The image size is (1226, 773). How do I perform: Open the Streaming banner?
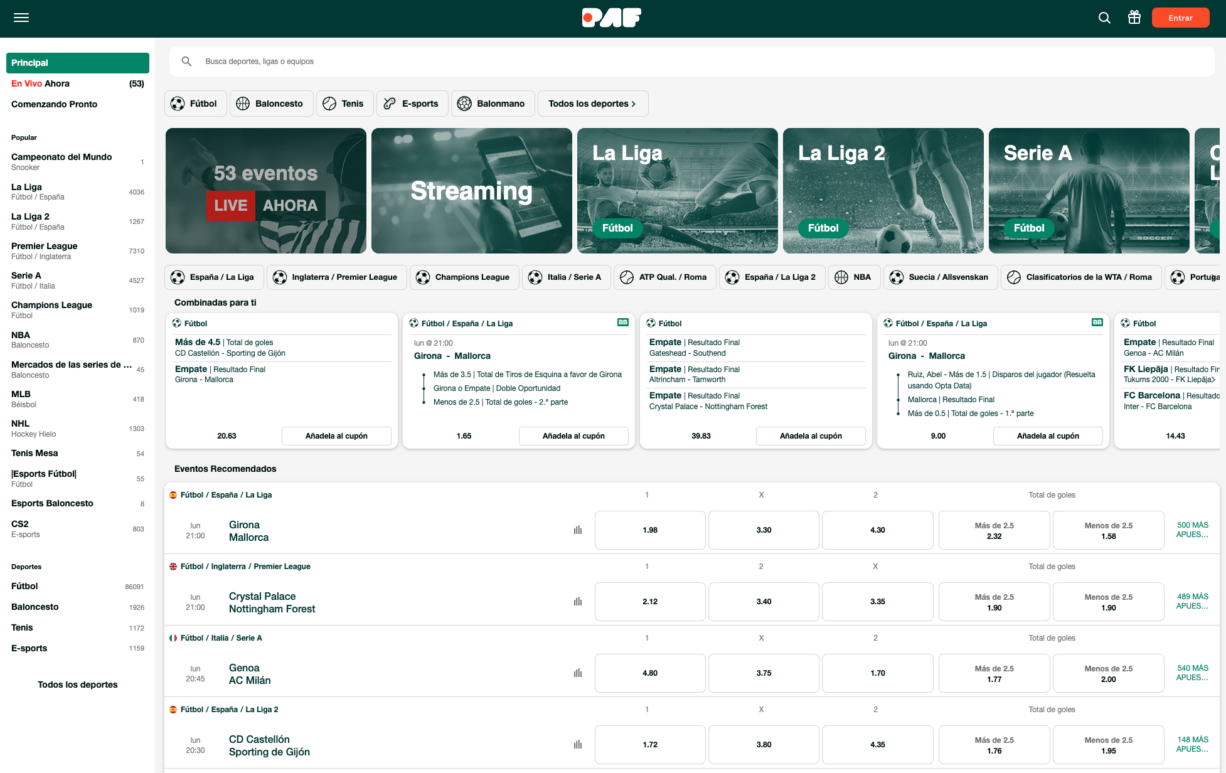[472, 191]
